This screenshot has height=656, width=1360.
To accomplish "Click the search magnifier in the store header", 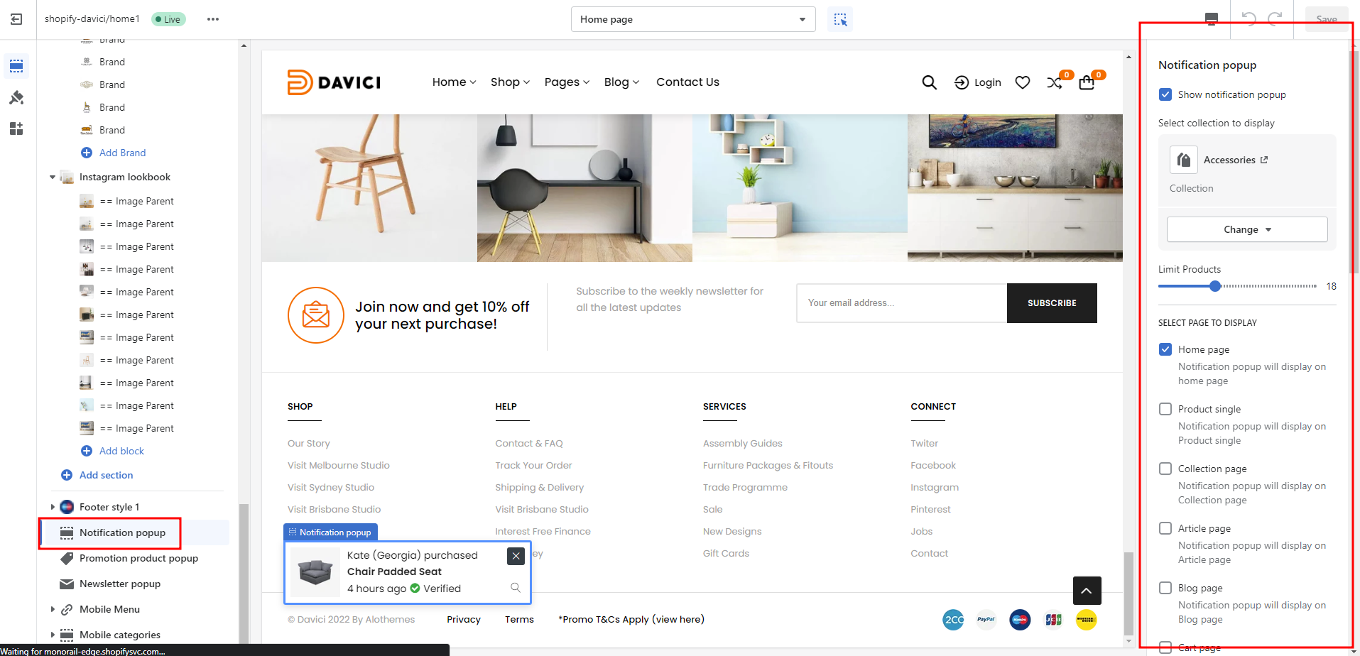I will 929,83.
